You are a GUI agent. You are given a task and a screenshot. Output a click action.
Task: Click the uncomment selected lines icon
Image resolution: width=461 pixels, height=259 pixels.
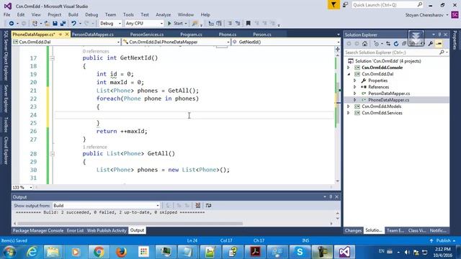pyautogui.click(x=238, y=23)
